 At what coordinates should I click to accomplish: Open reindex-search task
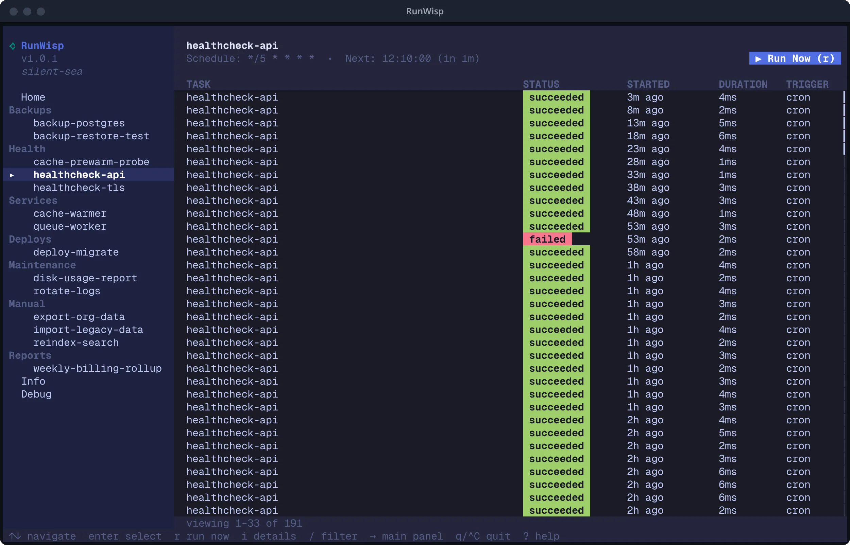tap(76, 342)
